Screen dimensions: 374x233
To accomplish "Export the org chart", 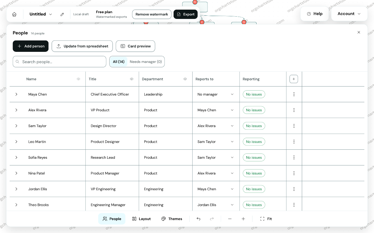I will coord(186,14).
